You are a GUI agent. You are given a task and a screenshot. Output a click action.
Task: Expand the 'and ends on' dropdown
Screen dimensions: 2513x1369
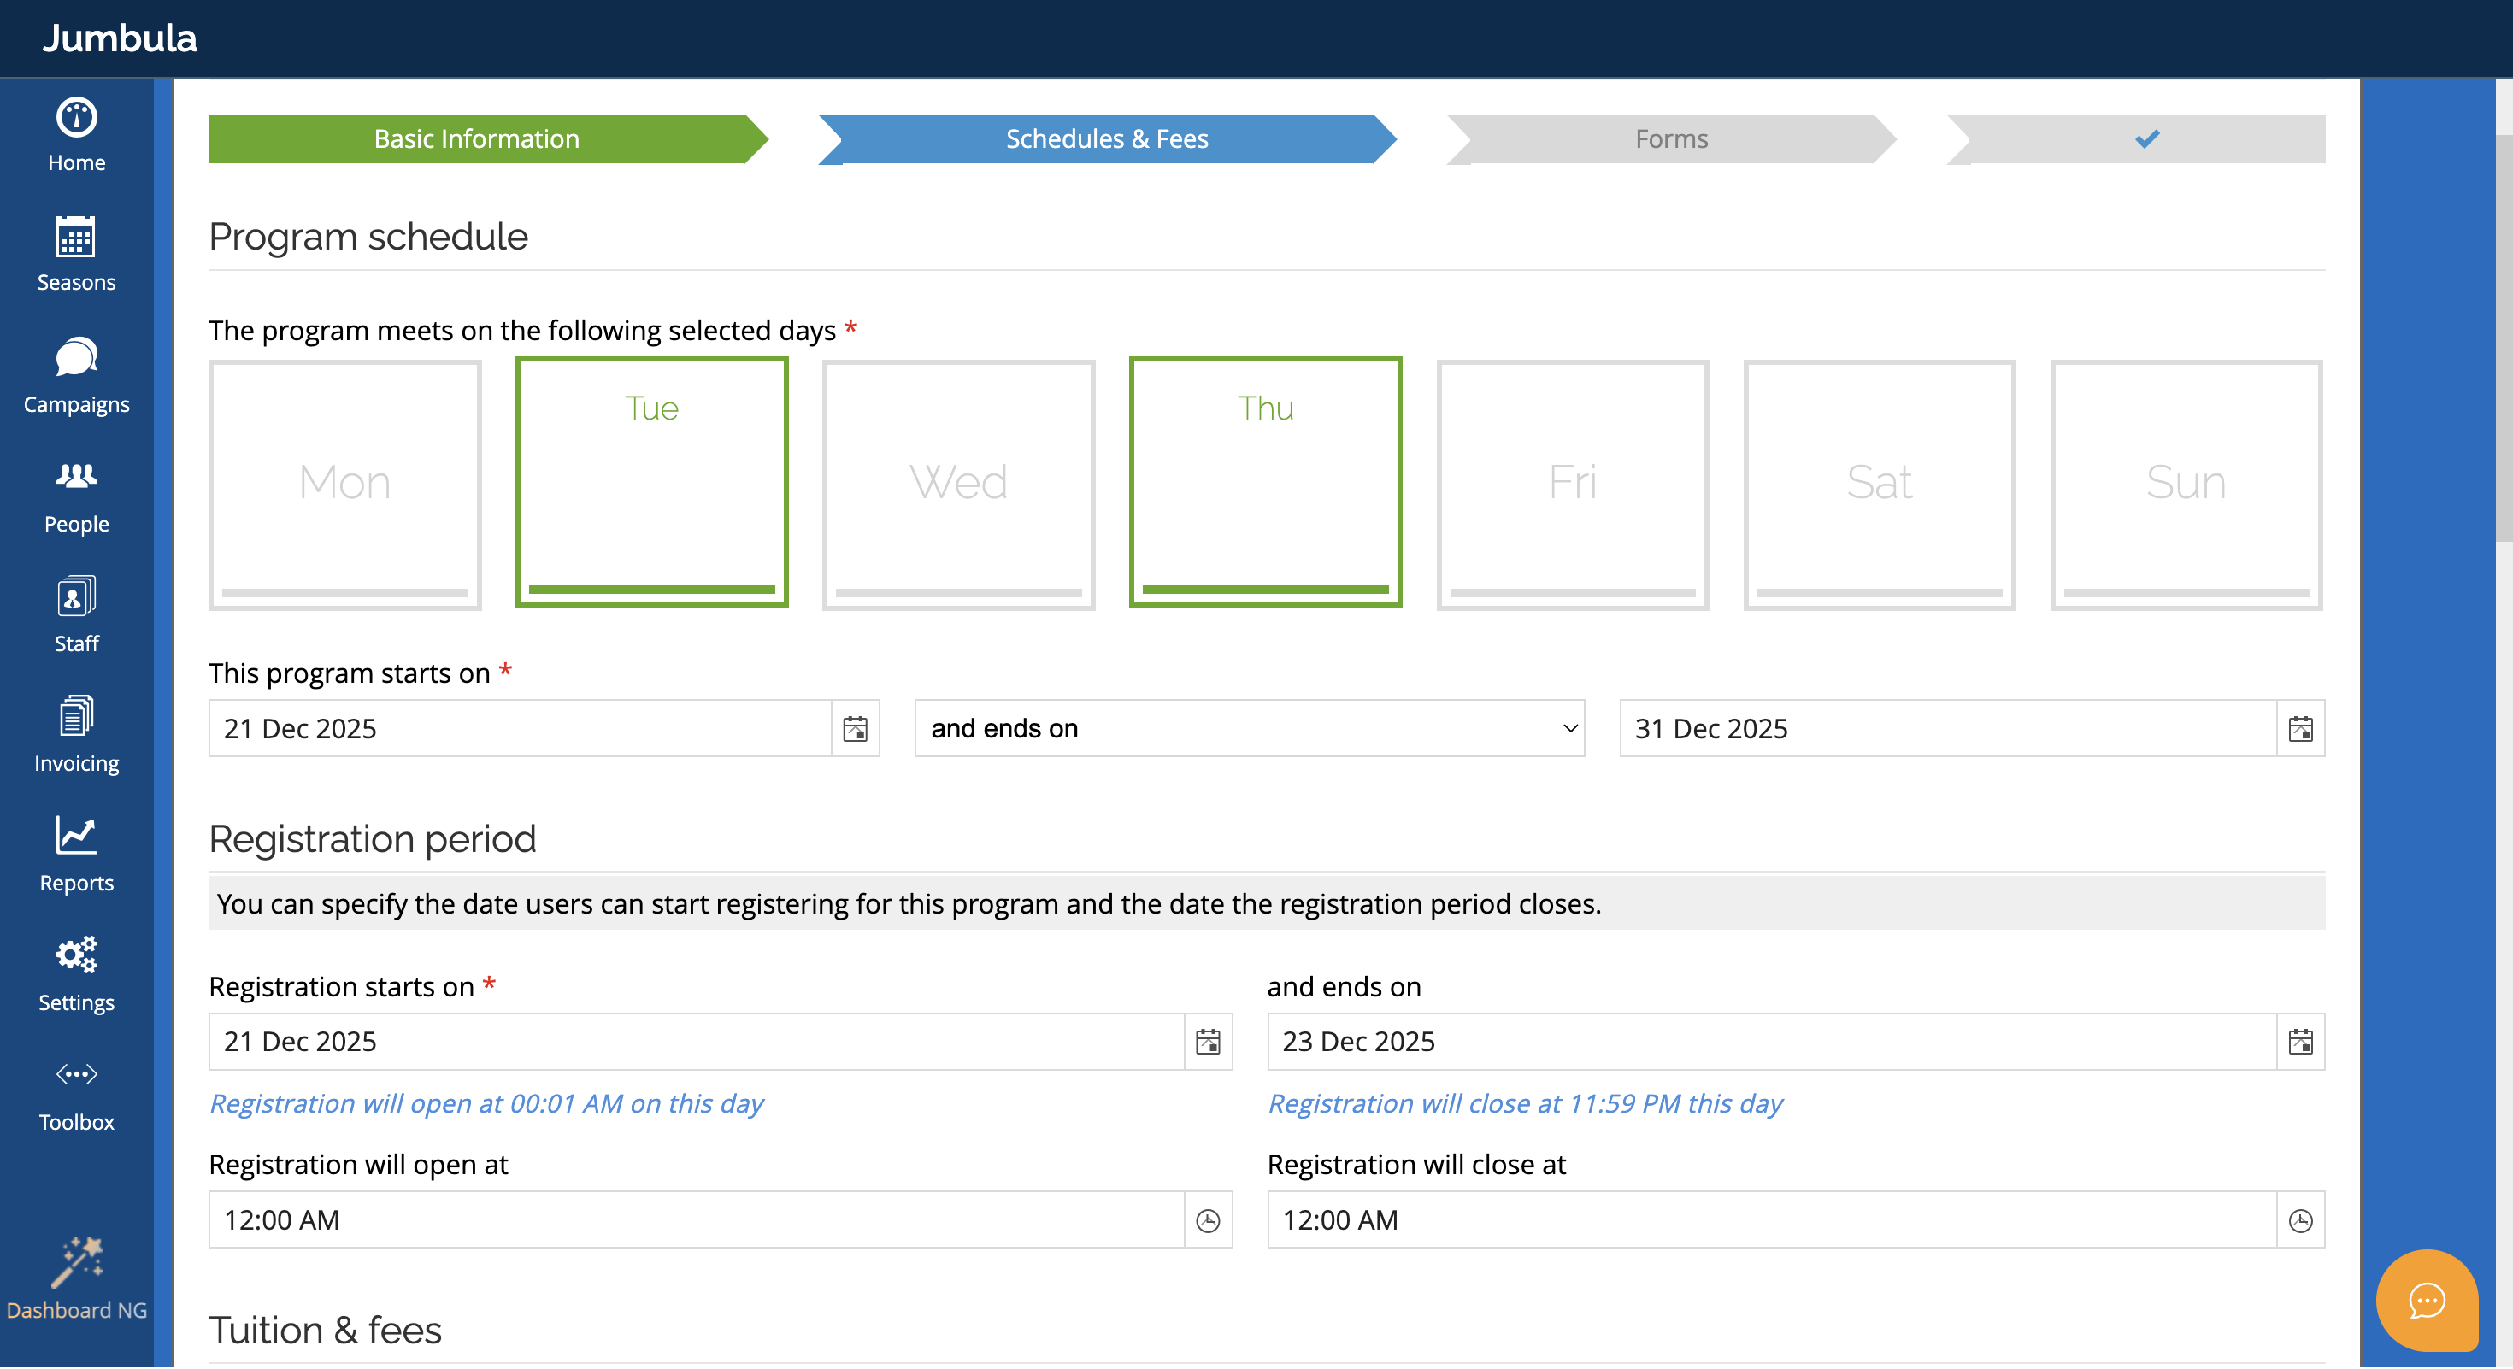click(1249, 728)
